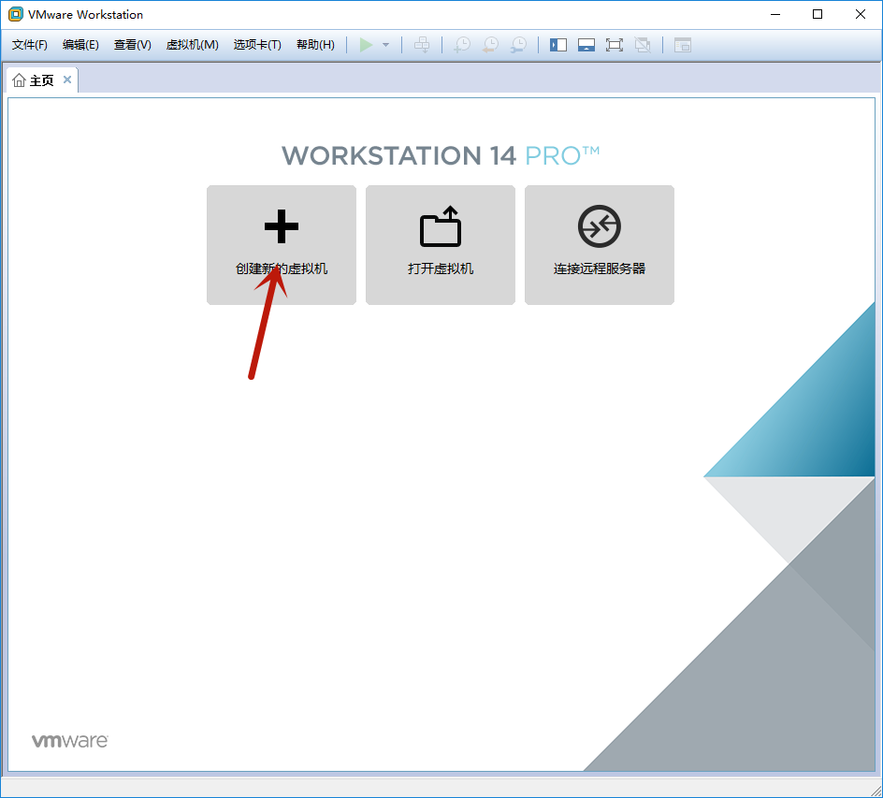Open the snapshot manager wrench icon
883x798 pixels.
click(518, 45)
